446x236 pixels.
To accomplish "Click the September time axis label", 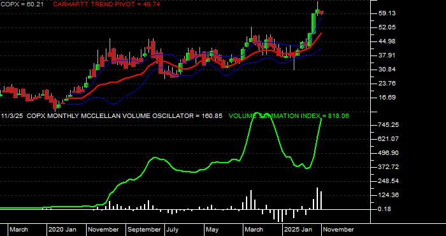I will 144,230.
